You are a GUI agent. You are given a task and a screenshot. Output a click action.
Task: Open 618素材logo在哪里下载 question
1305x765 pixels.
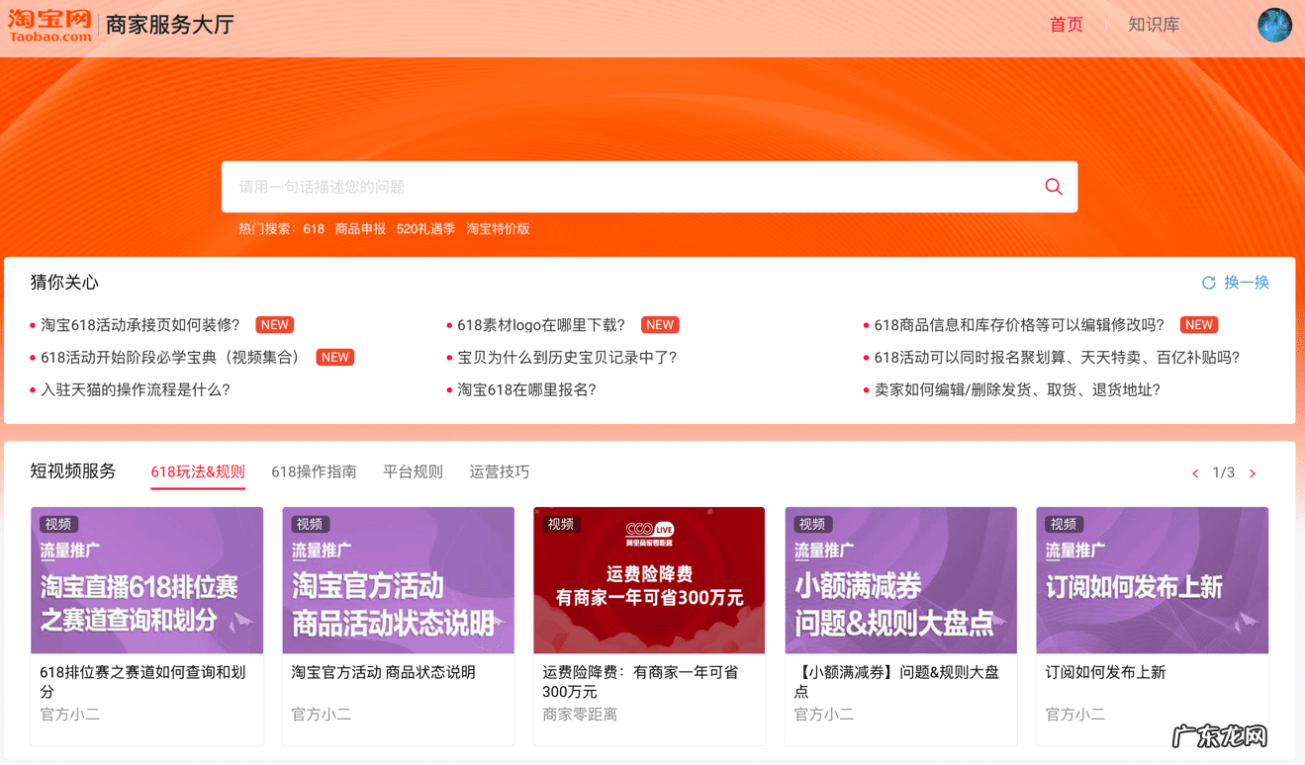(x=541, y=325)
